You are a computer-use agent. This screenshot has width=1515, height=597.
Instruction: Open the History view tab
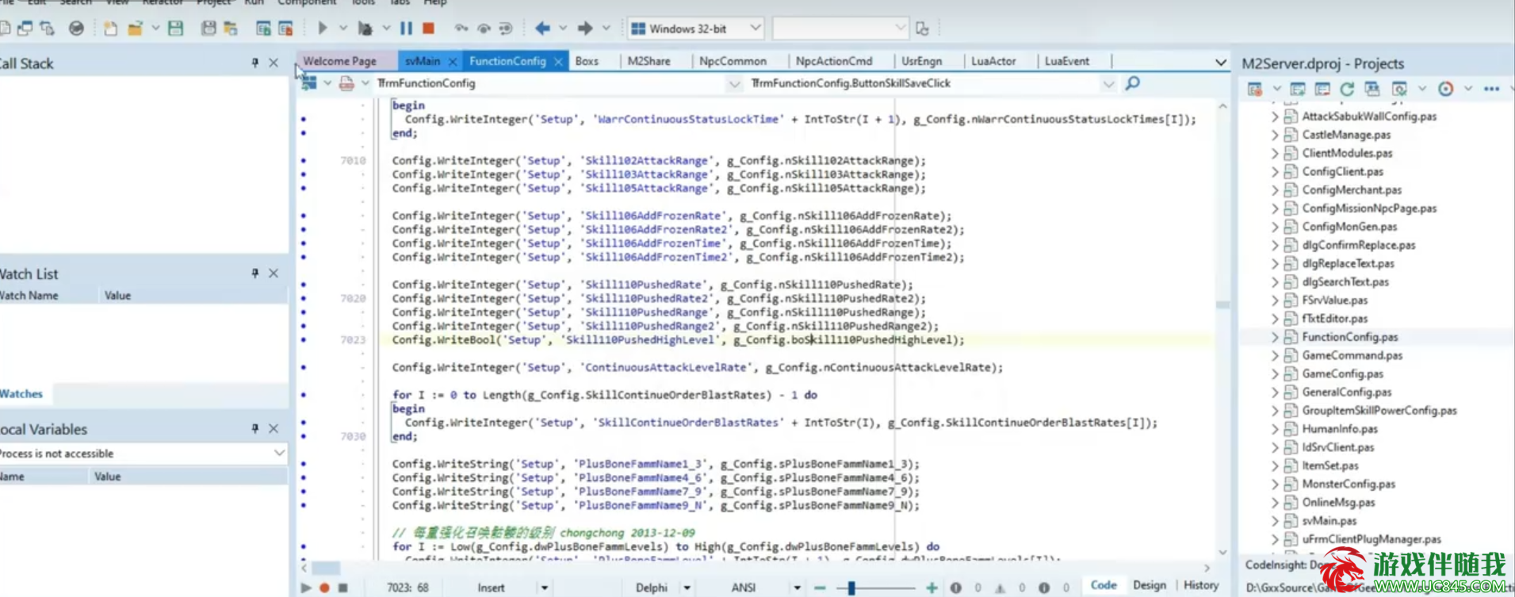click(1200, 585)
